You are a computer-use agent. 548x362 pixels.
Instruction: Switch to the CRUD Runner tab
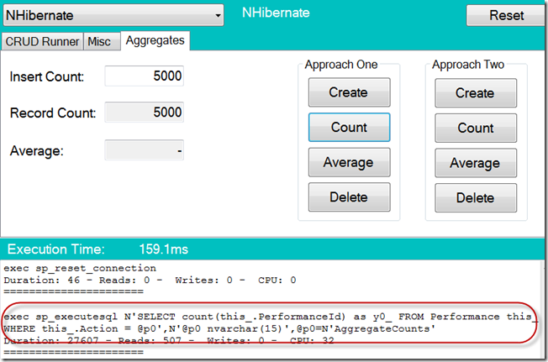[x=42, y=41]
